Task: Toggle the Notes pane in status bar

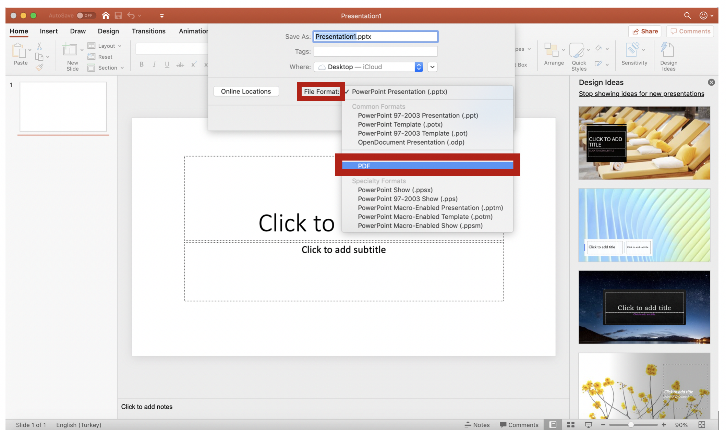Action: [477, 425]
